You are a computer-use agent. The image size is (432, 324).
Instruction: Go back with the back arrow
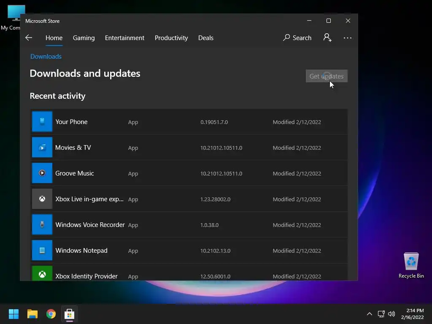[x=29, y=38]
